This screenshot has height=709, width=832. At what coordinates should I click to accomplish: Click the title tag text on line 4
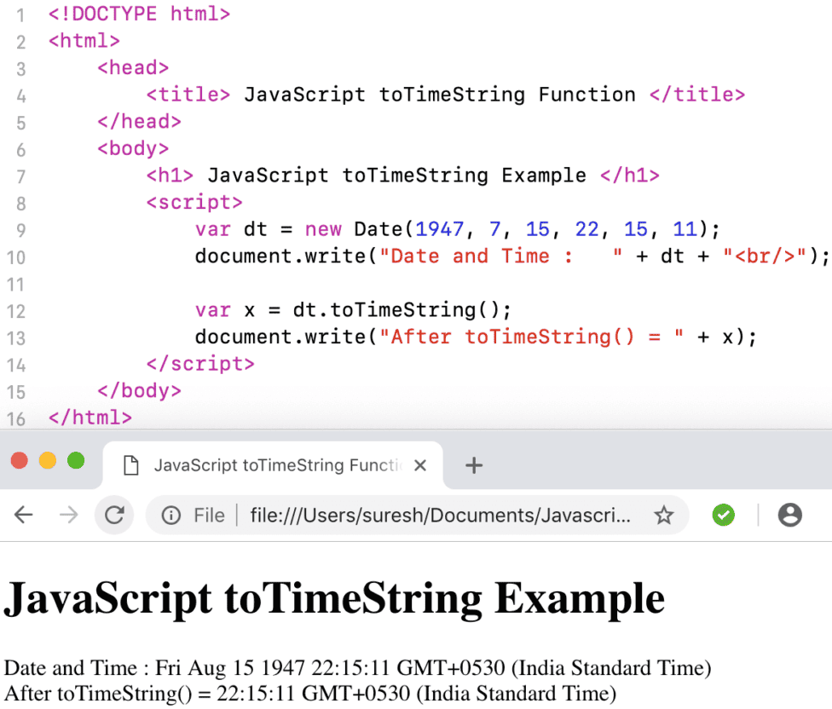click(439, 94)
